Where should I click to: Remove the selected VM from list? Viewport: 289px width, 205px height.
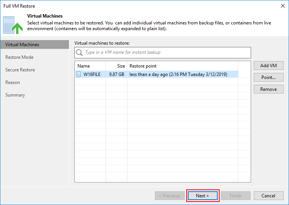click(x=269, y=89)
